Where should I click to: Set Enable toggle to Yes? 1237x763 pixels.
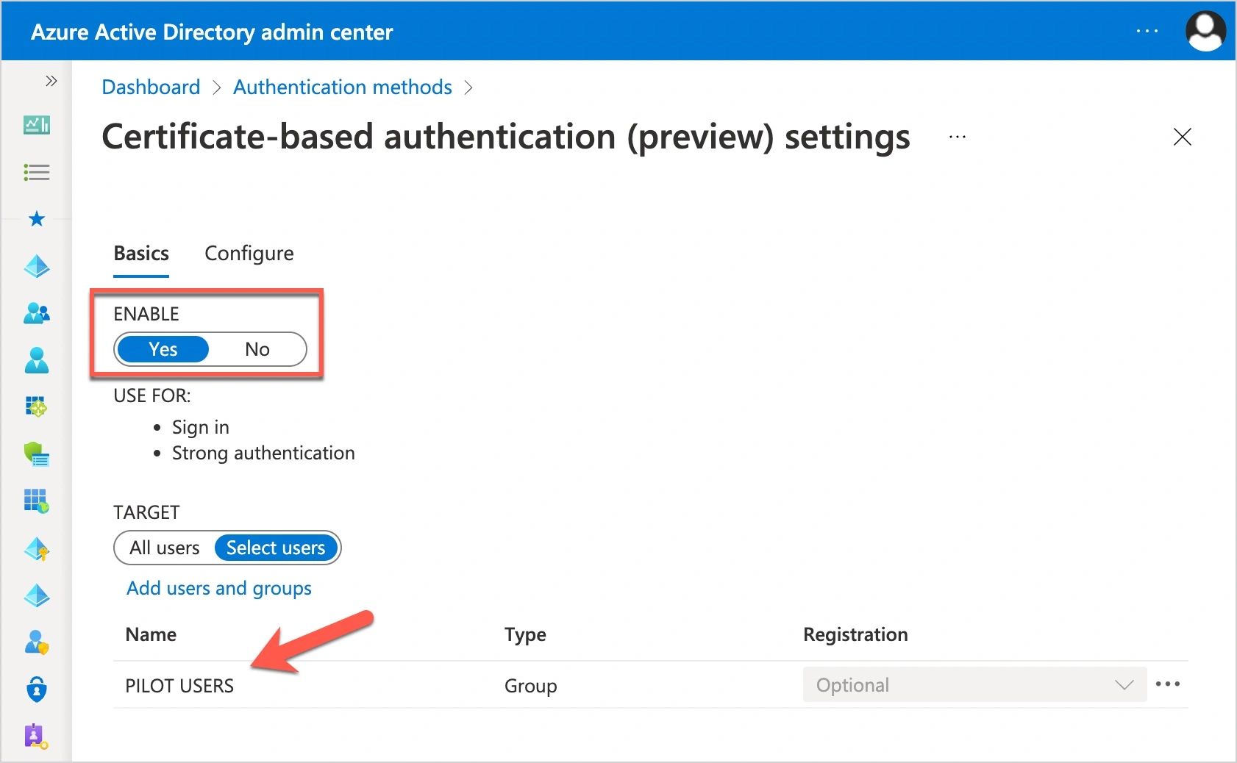163,349
